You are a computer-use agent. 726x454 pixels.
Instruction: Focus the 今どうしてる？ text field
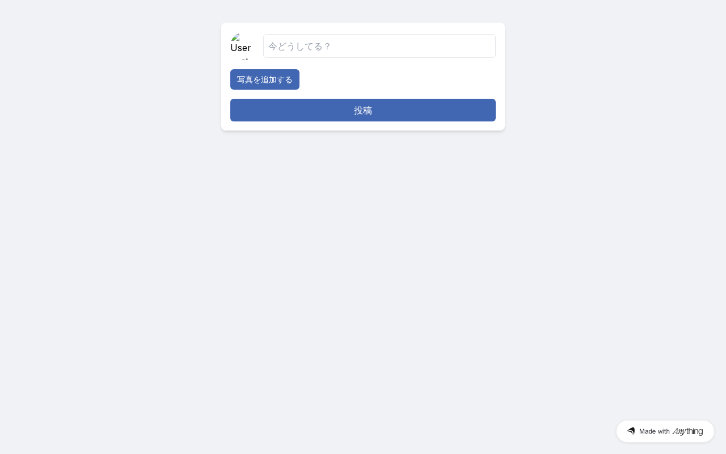(379, 46)
